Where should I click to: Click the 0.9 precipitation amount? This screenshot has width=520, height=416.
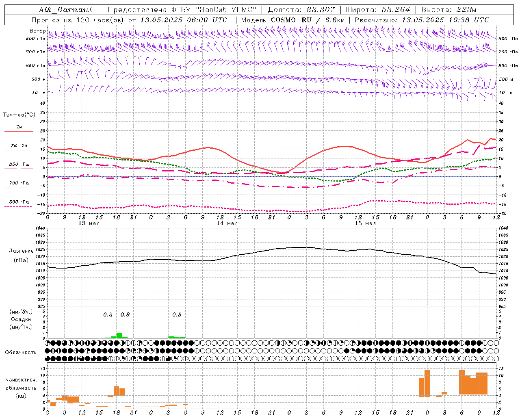click(x=125, y=315)
